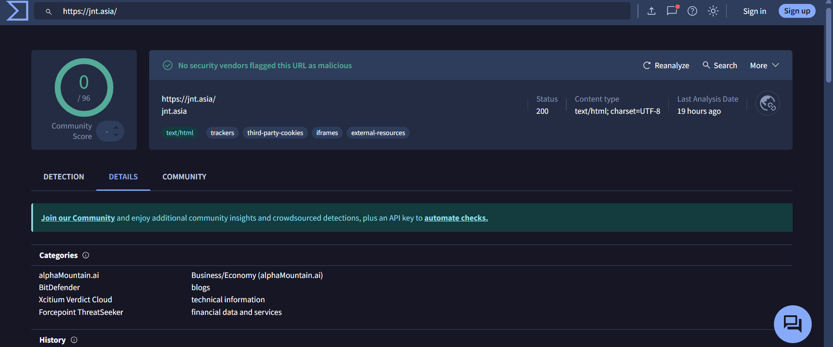Click the alphaMountain.ai row label

click(69, 275)
